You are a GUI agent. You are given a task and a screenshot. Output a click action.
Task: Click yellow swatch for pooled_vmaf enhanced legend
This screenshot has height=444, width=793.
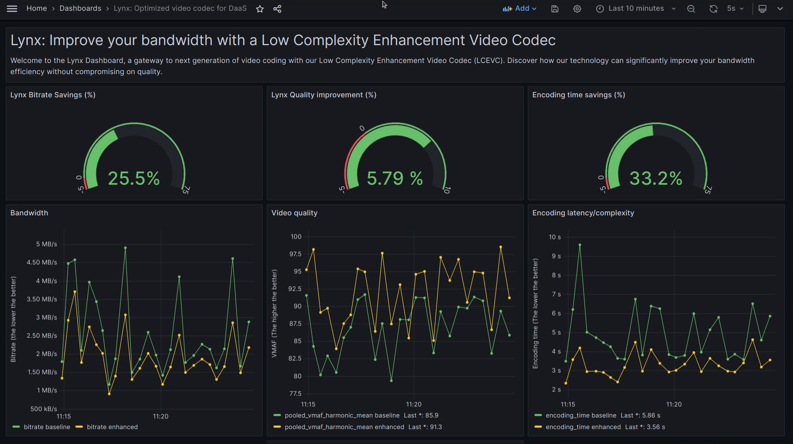click(x=277, y=427)
